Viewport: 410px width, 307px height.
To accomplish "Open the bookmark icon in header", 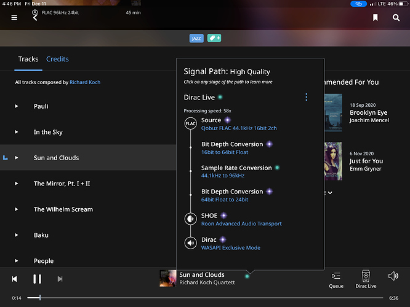I will coord(376,18).
